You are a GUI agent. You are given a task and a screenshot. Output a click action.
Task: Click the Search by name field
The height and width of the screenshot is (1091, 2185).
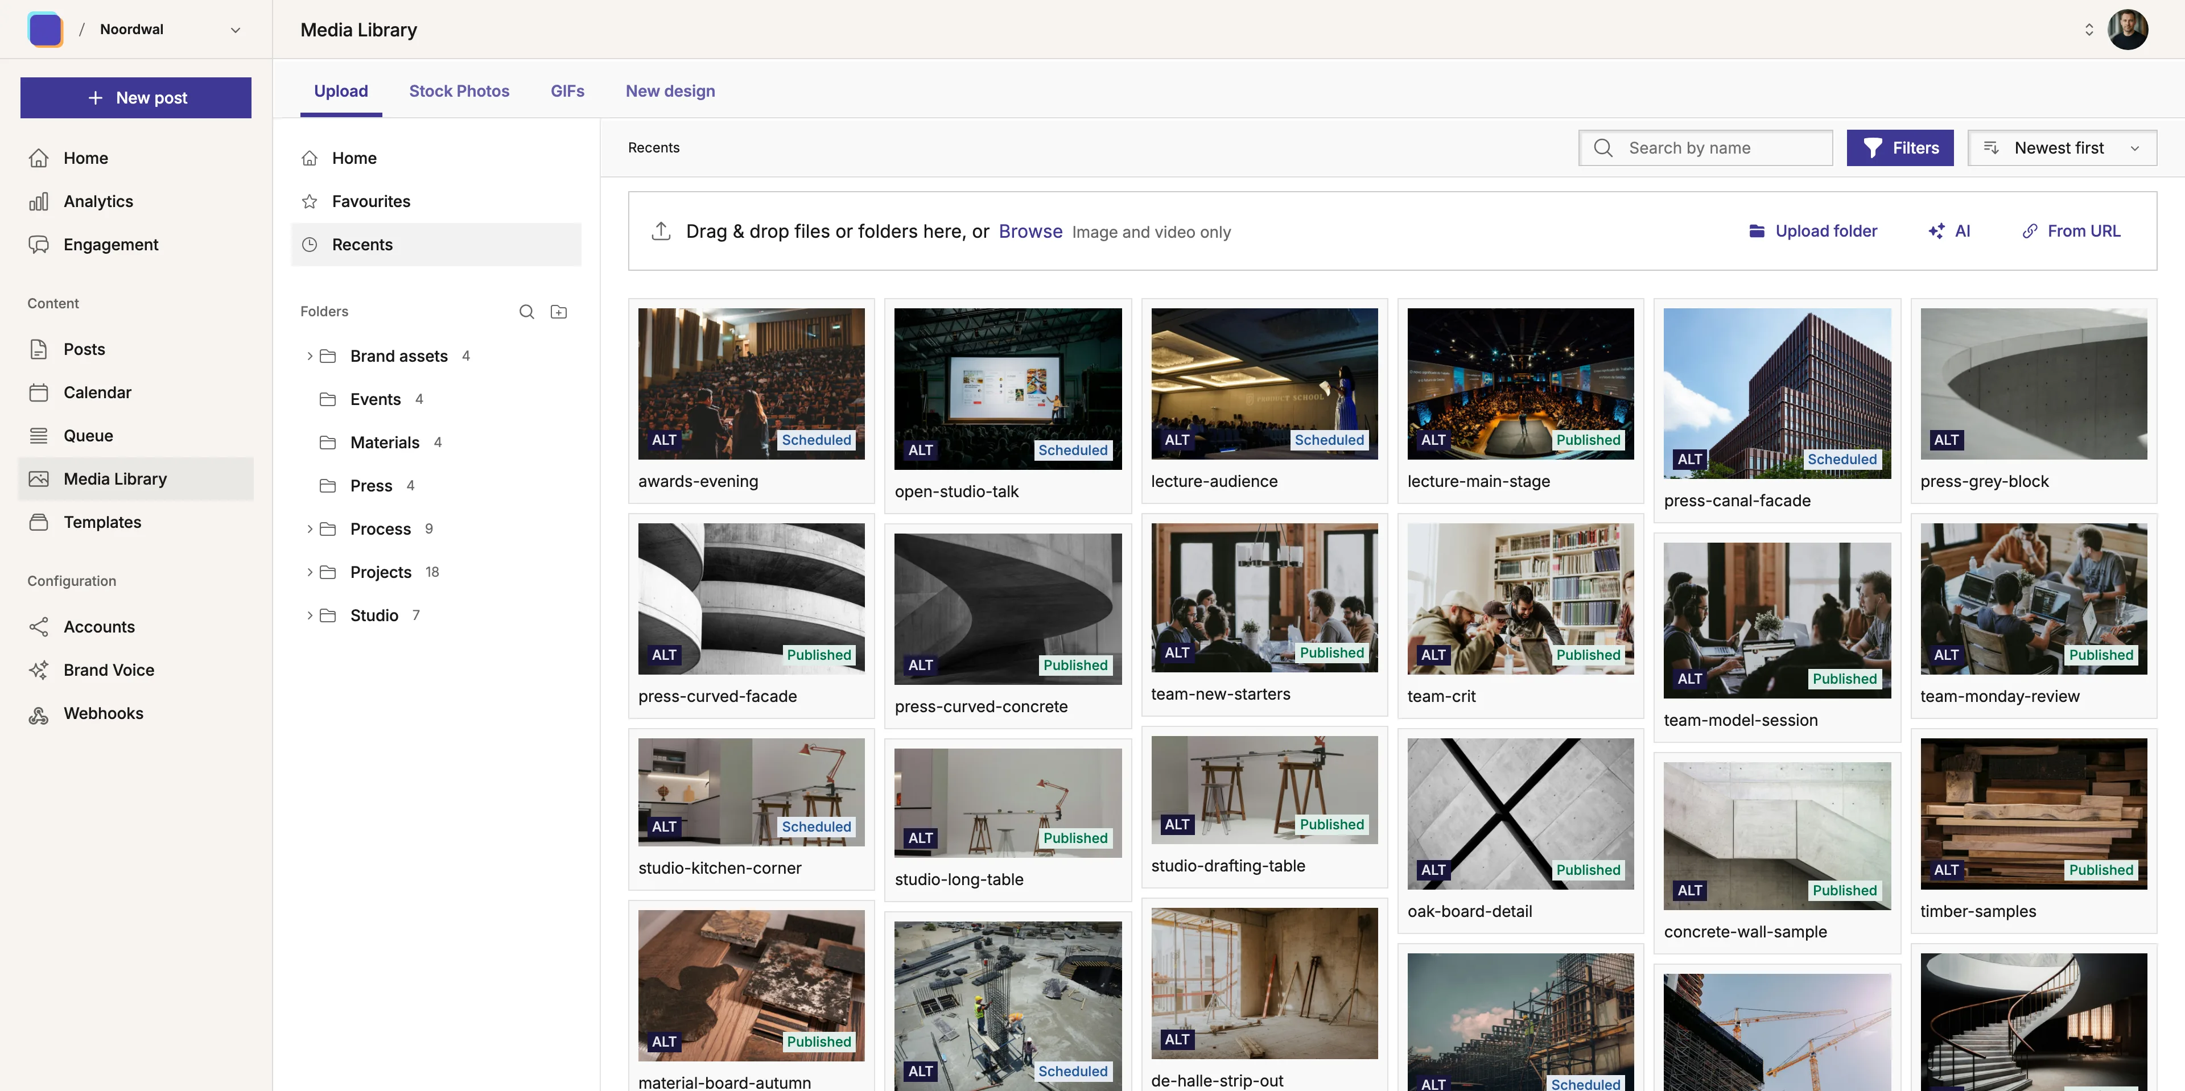coord(1705,147)
